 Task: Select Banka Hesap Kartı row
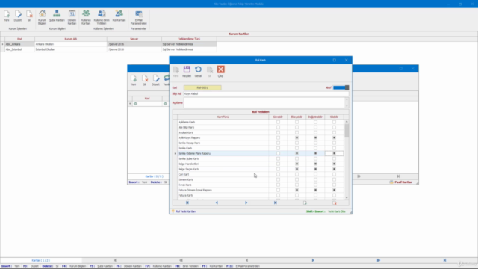point(261,143)
